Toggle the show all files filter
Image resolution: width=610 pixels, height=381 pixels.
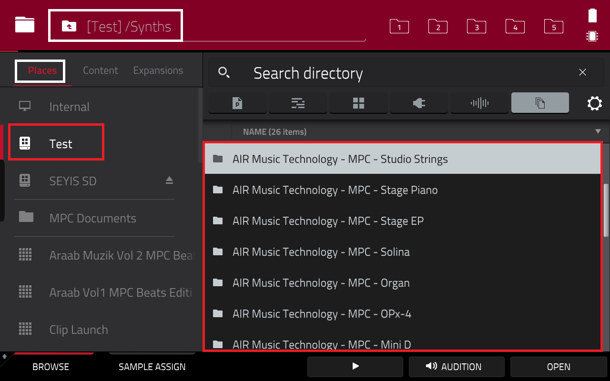pos(540,103)
